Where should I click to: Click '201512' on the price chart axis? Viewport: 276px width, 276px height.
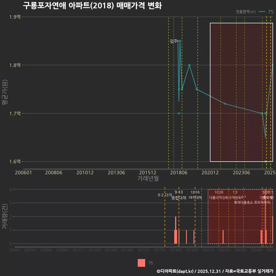(148, 172)
